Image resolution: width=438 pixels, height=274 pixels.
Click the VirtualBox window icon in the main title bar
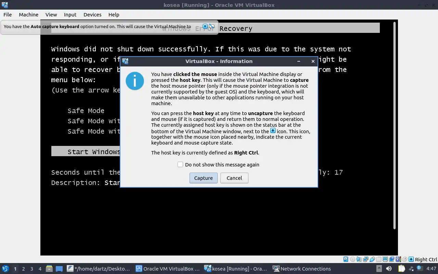5,5
